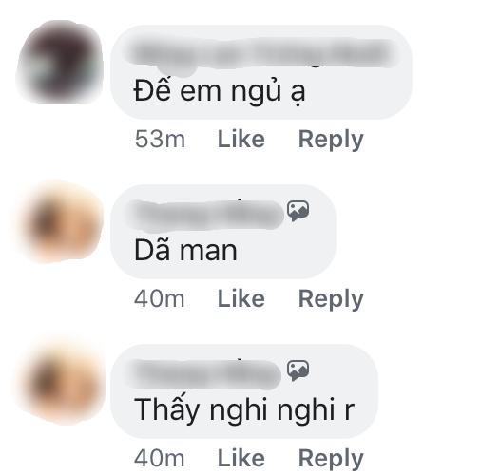Open the avatar of the 'Để em ngủ ạ' commenter

point(60,62)
